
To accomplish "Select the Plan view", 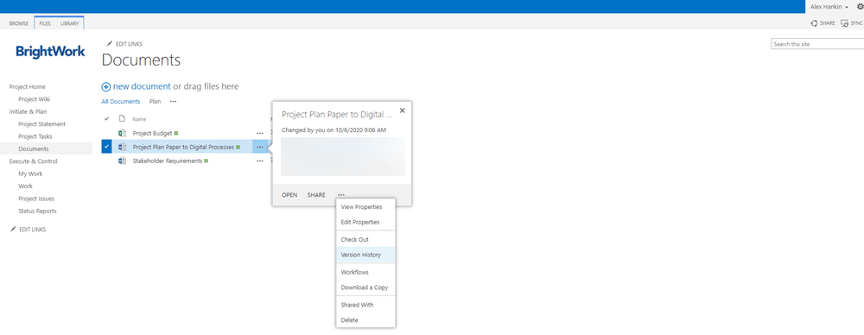I will coord(155,101).
